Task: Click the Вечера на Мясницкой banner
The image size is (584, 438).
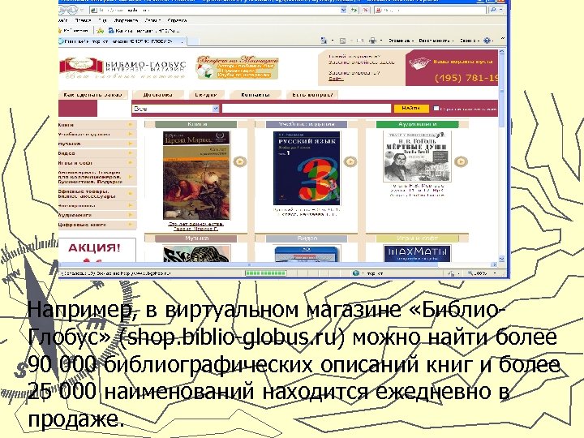Action: [237, 67]
